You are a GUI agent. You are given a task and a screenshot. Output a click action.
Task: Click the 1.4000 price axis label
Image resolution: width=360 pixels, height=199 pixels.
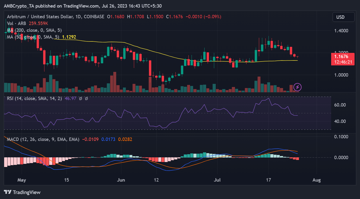[342, 31]
